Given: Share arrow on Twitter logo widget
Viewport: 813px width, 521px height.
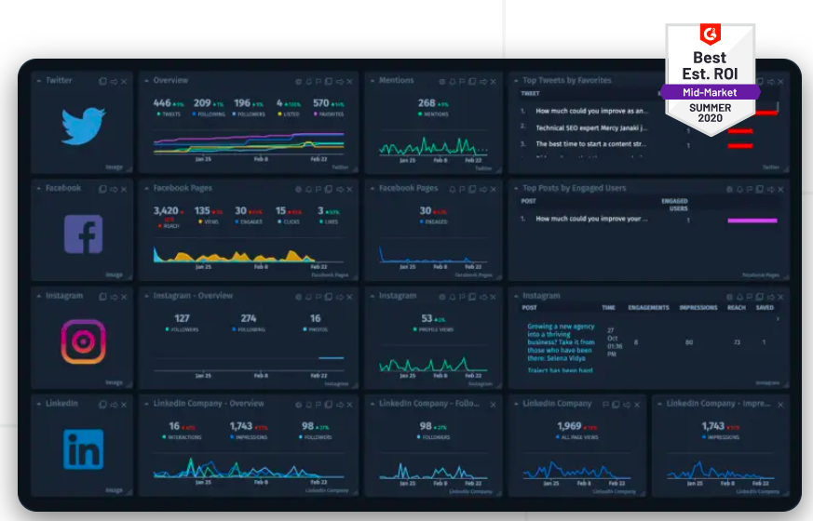Looking at the screenshot, I should pyautogui.click(x=114, y=81).
